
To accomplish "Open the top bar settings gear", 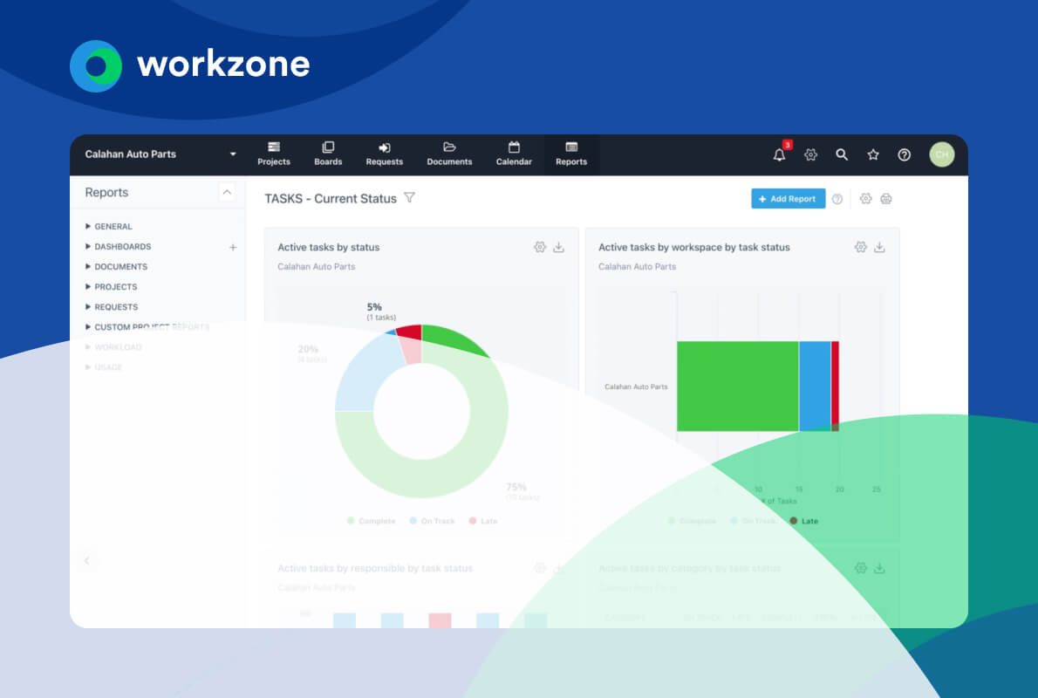I will (x=810, y=154).
